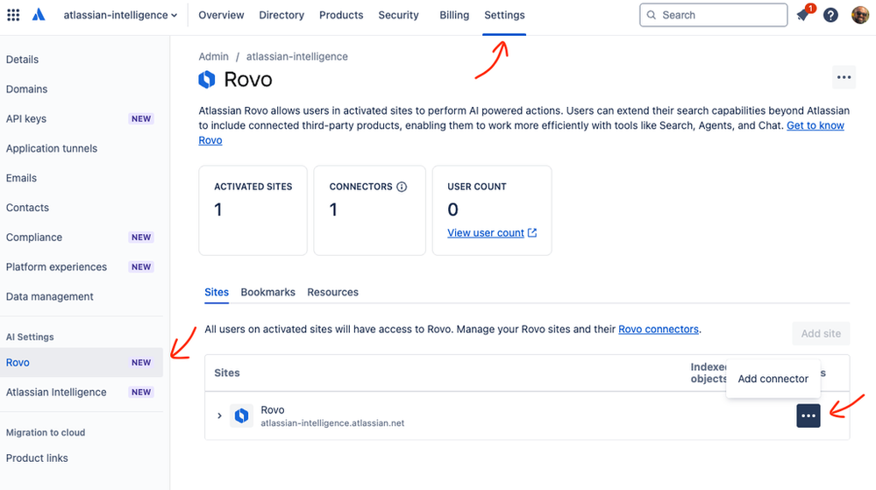
Task: Open the help question mark icon
Action: (x=830, y=15)
